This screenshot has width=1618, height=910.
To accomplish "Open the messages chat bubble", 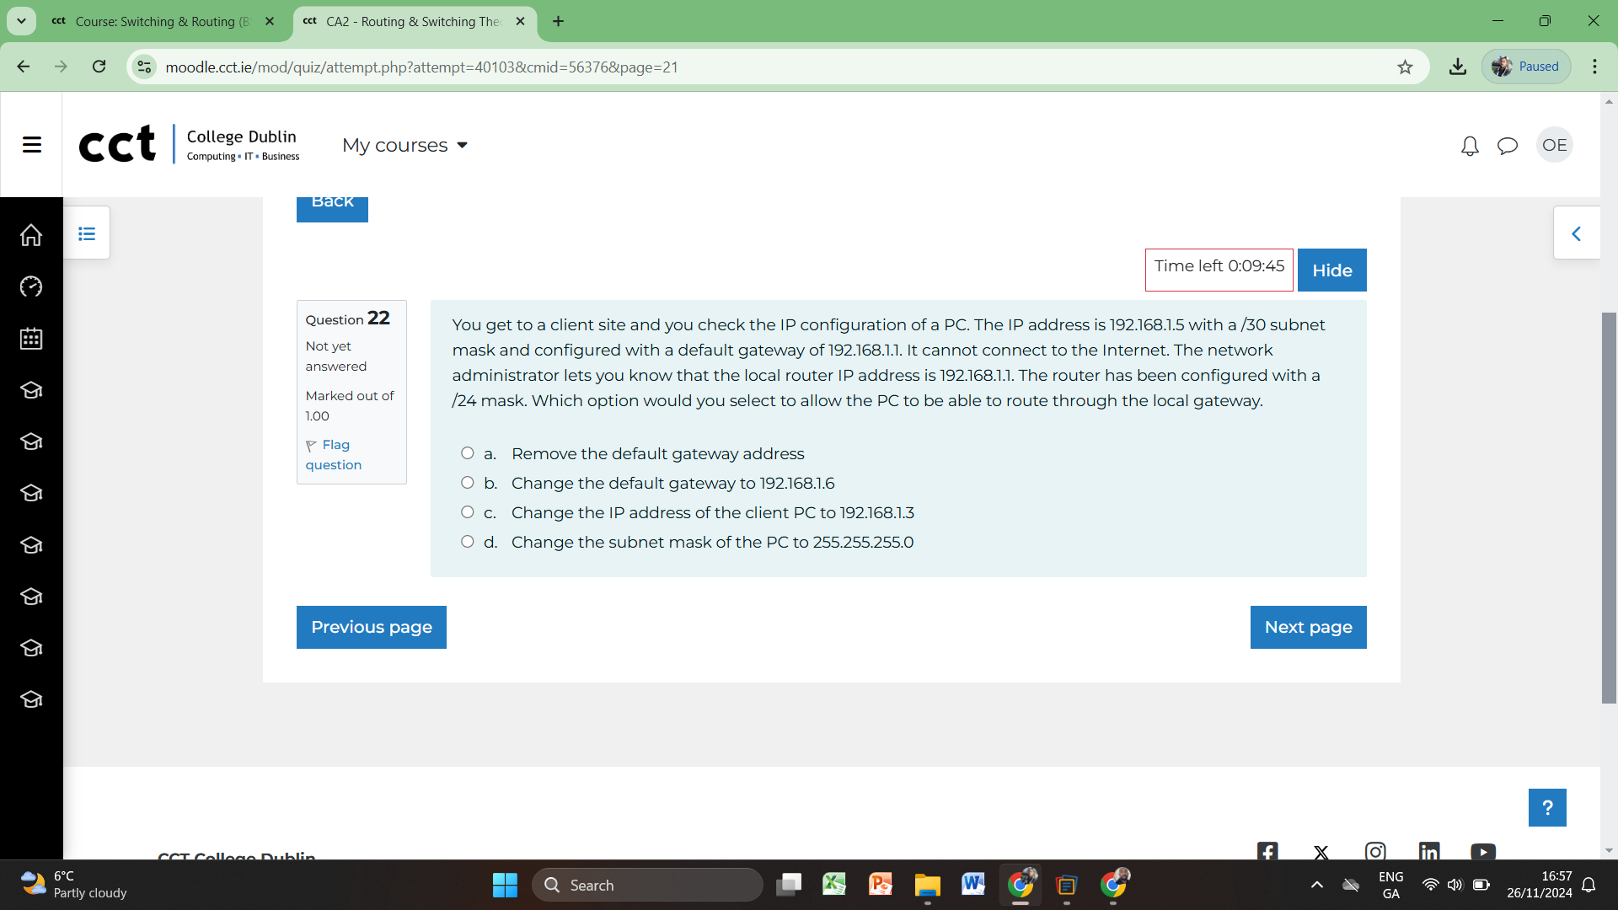I will (1508, 145).
